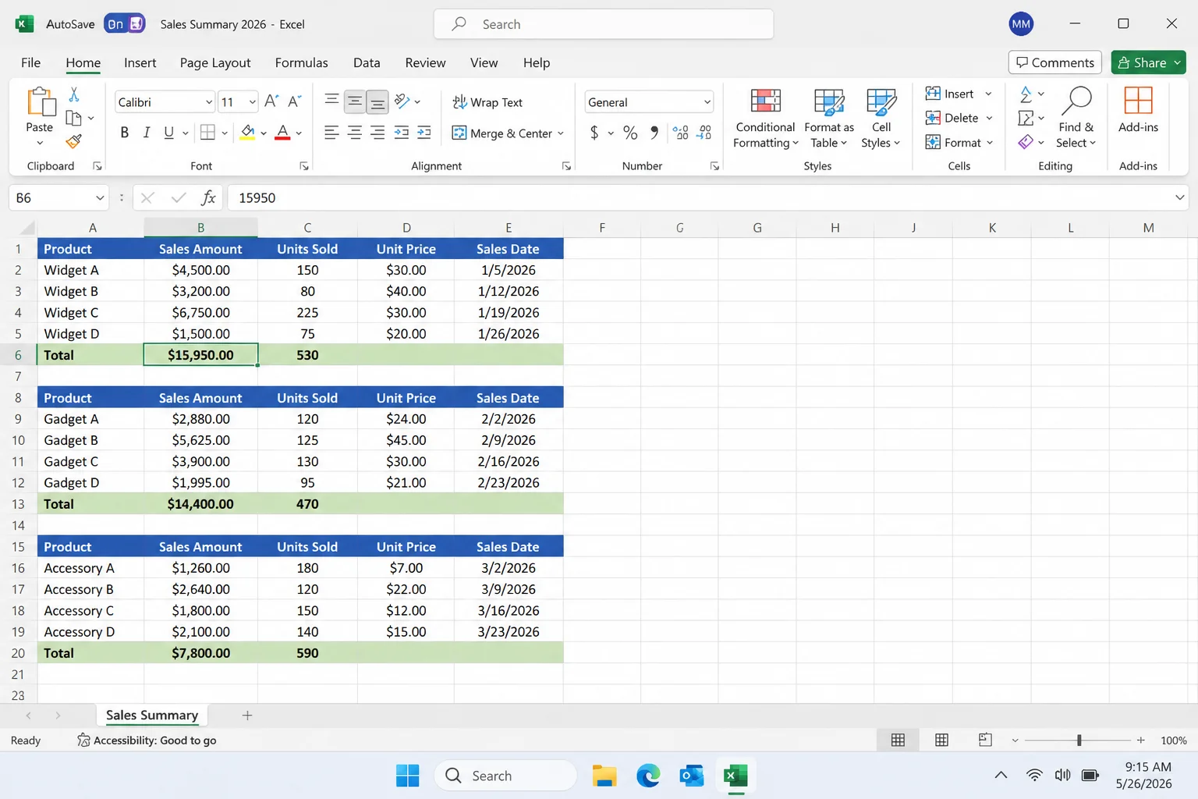The height and width of the screenshot is (799, 1198).
Task: Switch to the Formulas tab
Action: tap(301, 62)
